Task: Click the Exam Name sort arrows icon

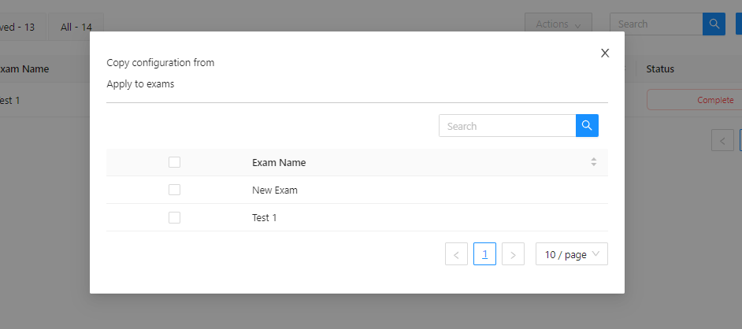Action: pyautogui.click(x=593, y=162)
